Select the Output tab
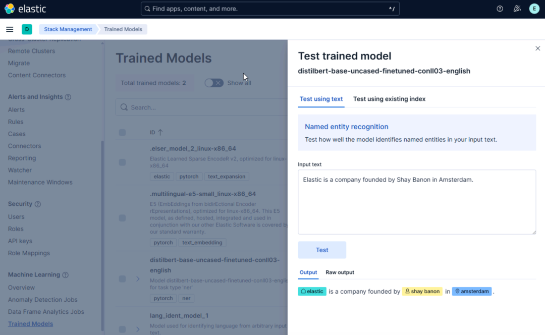 pos(308,272)
